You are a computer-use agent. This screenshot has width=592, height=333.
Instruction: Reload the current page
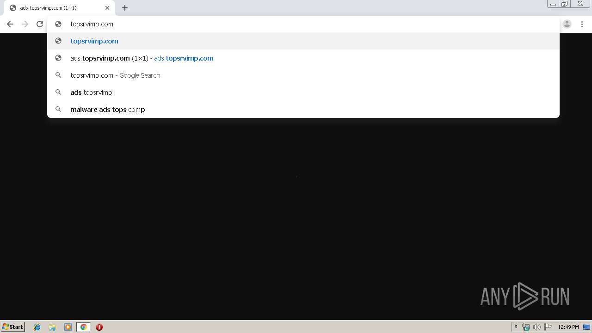point(40,24)
